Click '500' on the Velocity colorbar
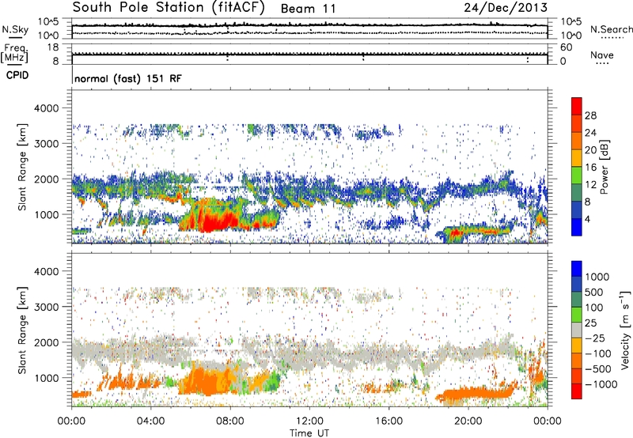 (x=594, y=293)
